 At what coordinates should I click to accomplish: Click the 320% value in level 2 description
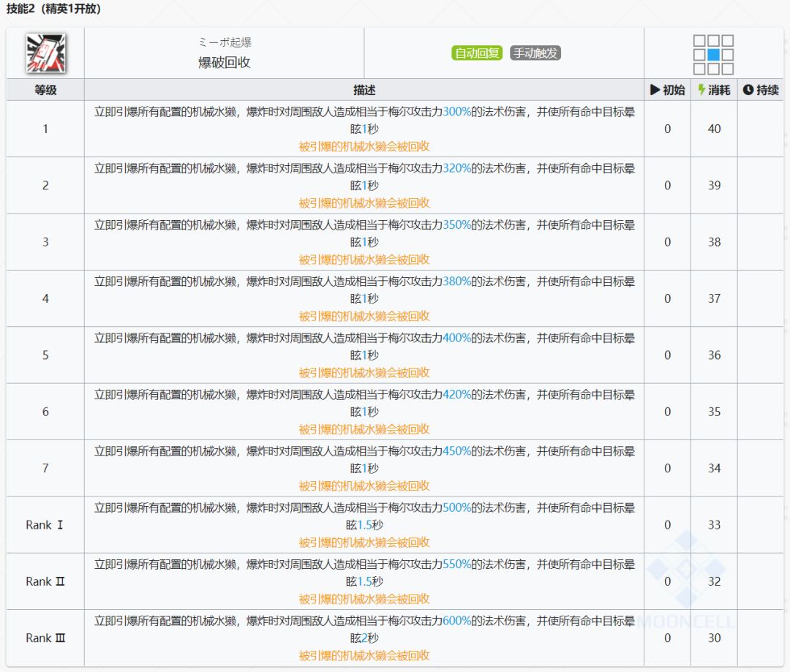457,168
